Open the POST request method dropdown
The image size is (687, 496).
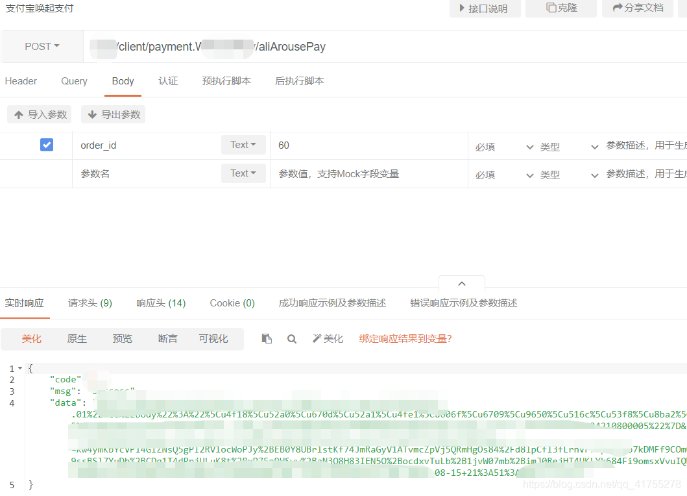(x=42, y=46)
